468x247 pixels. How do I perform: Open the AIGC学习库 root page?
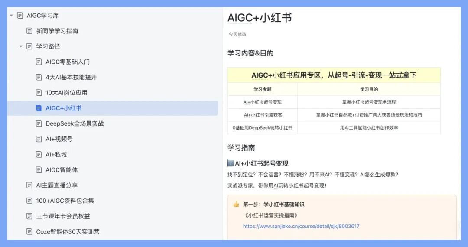click(x=42, y=16)
